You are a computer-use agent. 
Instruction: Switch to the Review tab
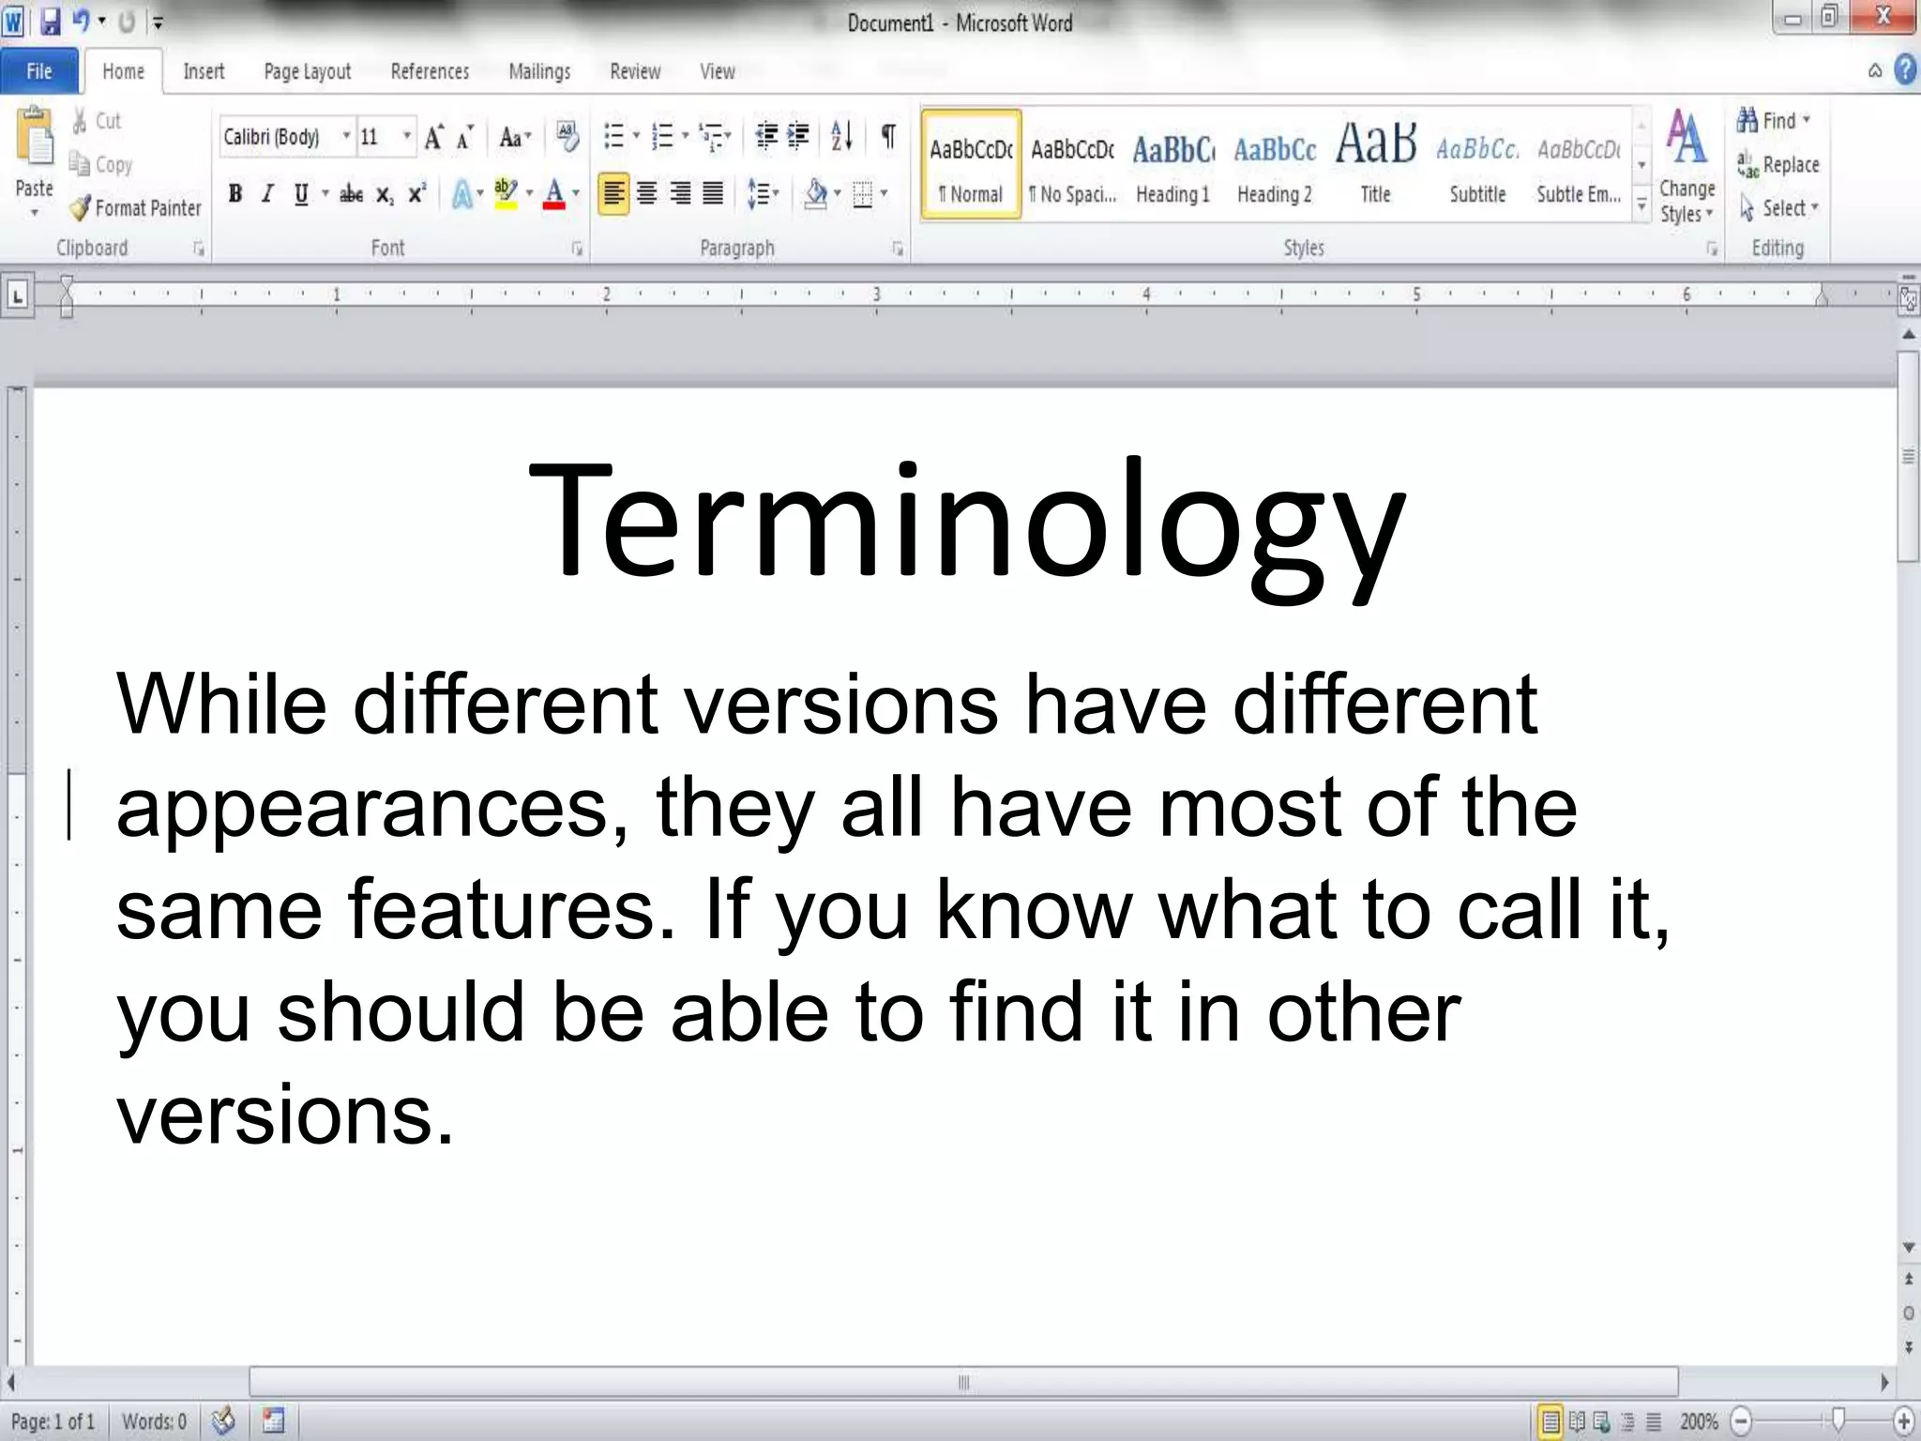[x=635, y=71]
